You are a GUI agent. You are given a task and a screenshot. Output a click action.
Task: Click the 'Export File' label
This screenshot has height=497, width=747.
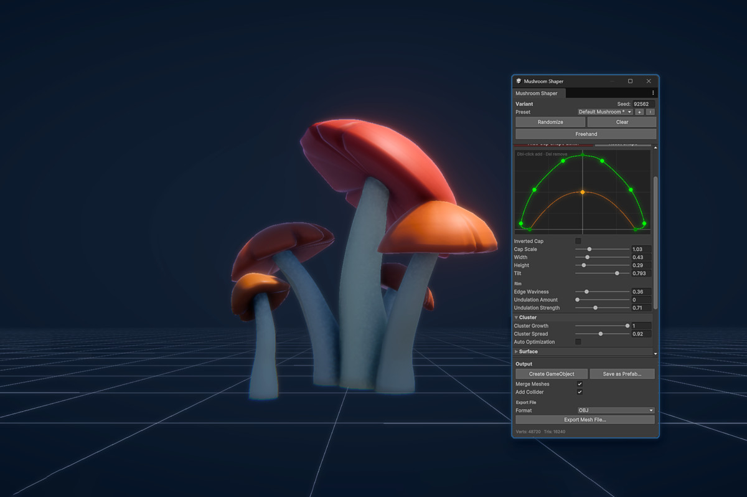point(525,402)
